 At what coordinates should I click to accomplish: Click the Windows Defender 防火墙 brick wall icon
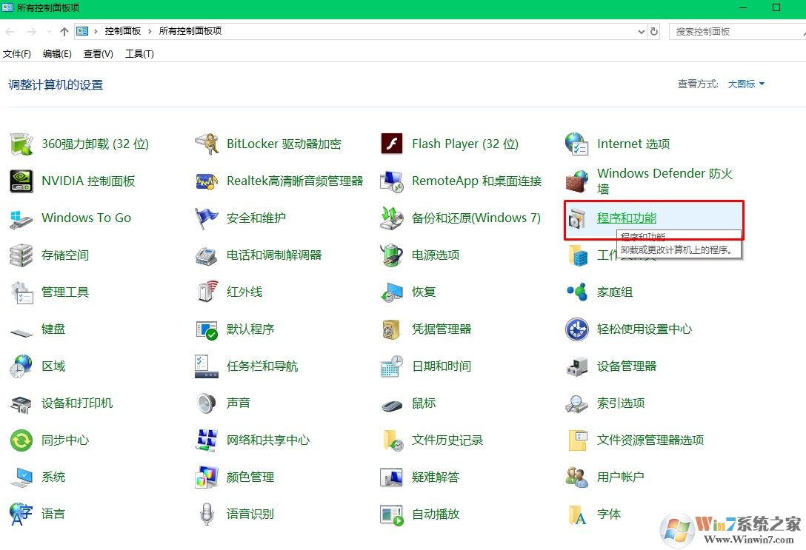tap(577, 181)
